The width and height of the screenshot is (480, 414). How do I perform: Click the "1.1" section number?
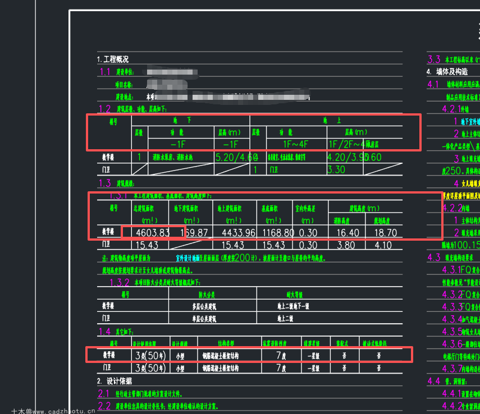click(105, 72)
